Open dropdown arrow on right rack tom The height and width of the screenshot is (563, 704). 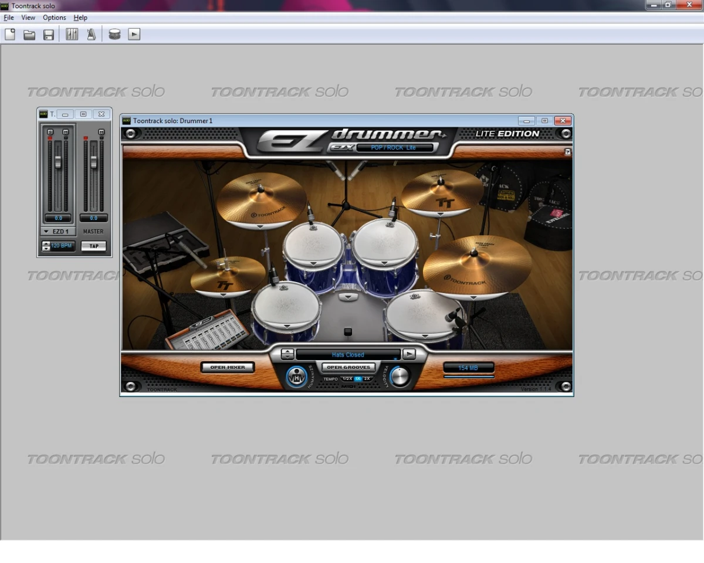click(385, 264)
